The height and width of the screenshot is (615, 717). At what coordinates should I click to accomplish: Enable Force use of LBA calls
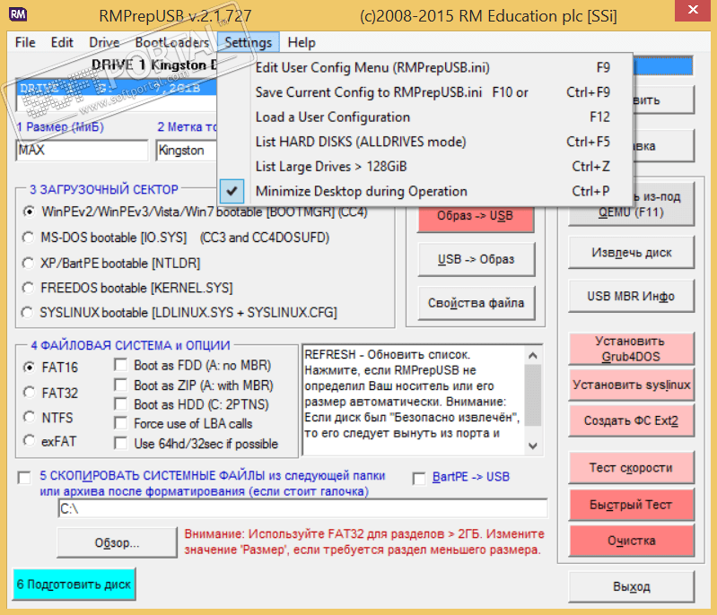tap(121, 423)
